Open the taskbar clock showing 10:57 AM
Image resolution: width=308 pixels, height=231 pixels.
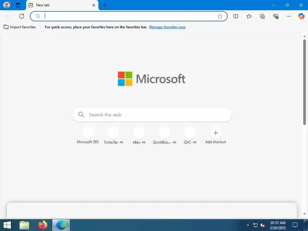(x=278, y=225)
